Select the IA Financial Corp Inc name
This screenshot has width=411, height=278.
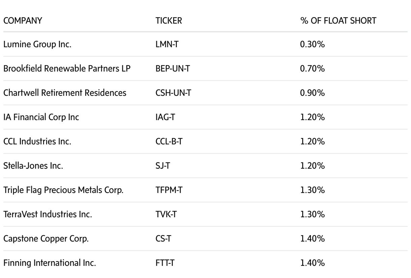click(41, 117)
